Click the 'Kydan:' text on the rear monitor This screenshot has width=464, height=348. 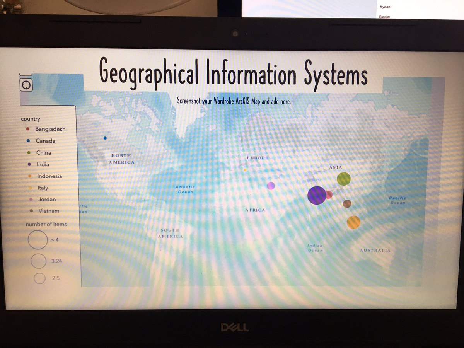(385, 7)
